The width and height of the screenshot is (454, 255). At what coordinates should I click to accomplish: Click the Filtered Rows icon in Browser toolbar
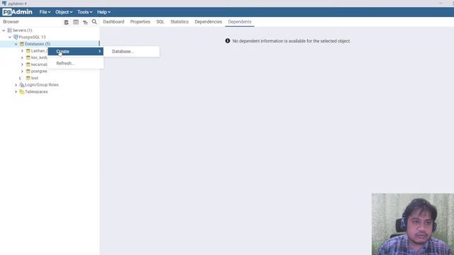pos(85,22)
